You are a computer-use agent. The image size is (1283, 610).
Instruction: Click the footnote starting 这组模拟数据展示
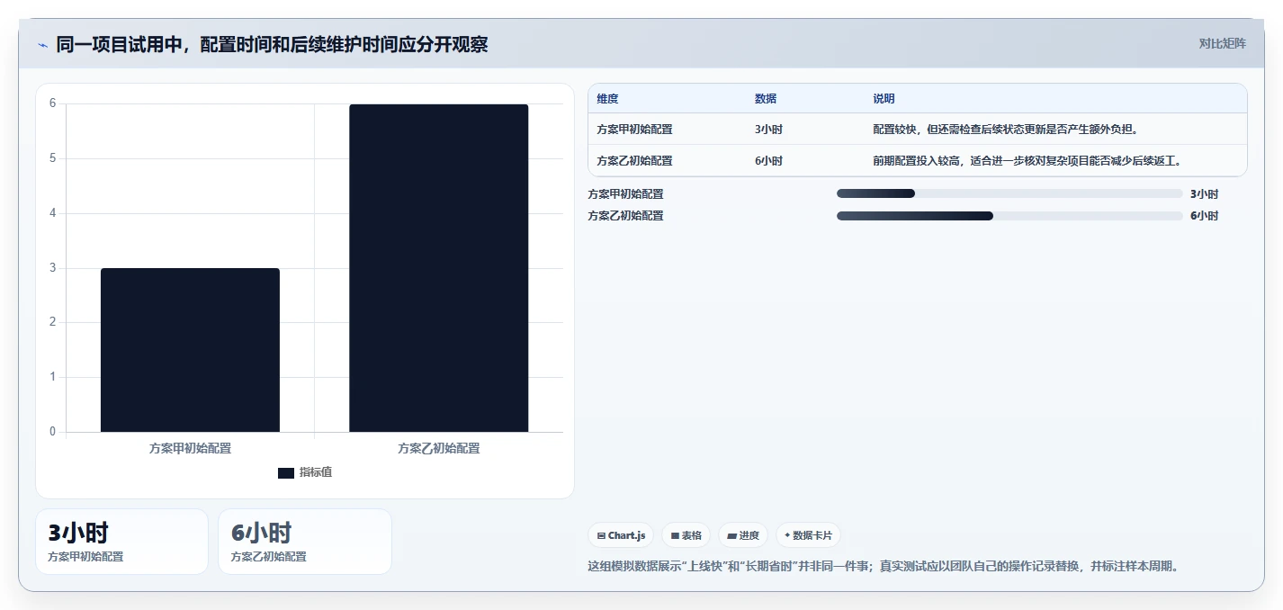coord(883,567)
